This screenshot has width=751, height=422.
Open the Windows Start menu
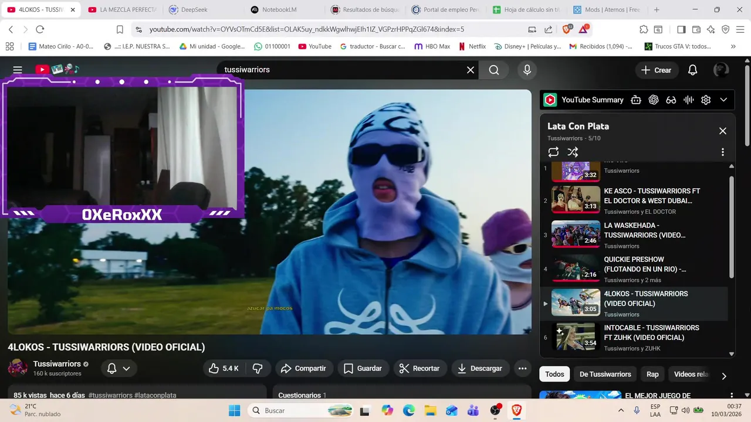235,410
